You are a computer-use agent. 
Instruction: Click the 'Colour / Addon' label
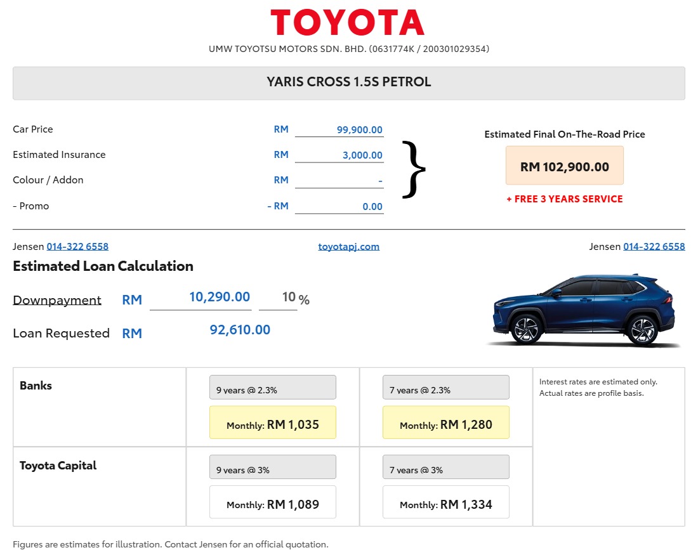[48, 180]
